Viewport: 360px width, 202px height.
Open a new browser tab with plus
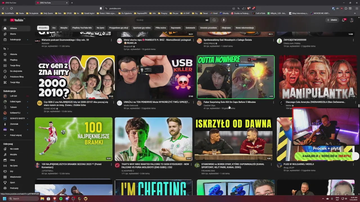(x=72, y=3)
